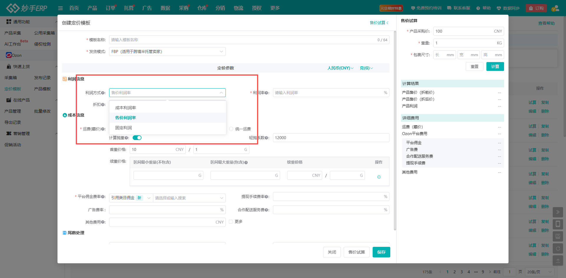Click the help icon beside 轻抛系数
566x278 pixels.
pos(266,138)
